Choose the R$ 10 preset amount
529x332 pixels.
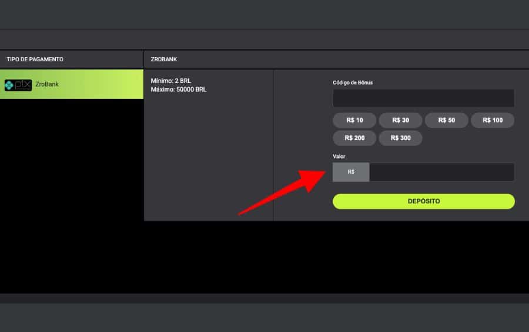tap(354, 120)
